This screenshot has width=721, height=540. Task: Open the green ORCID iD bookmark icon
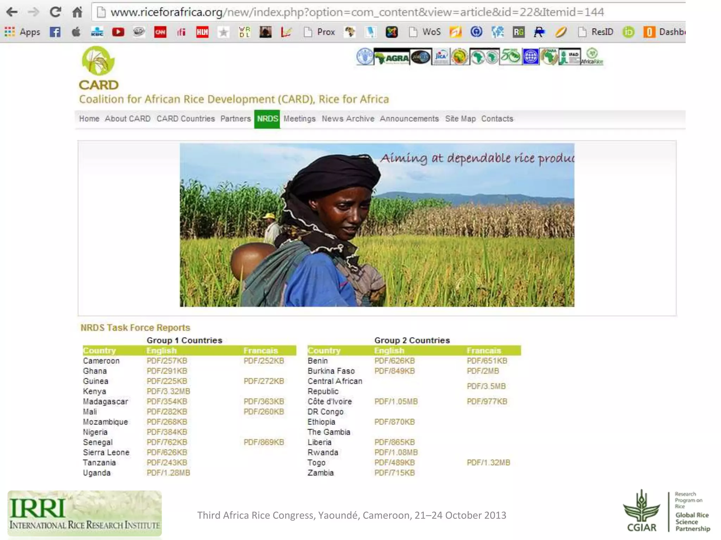coord(628,32)
